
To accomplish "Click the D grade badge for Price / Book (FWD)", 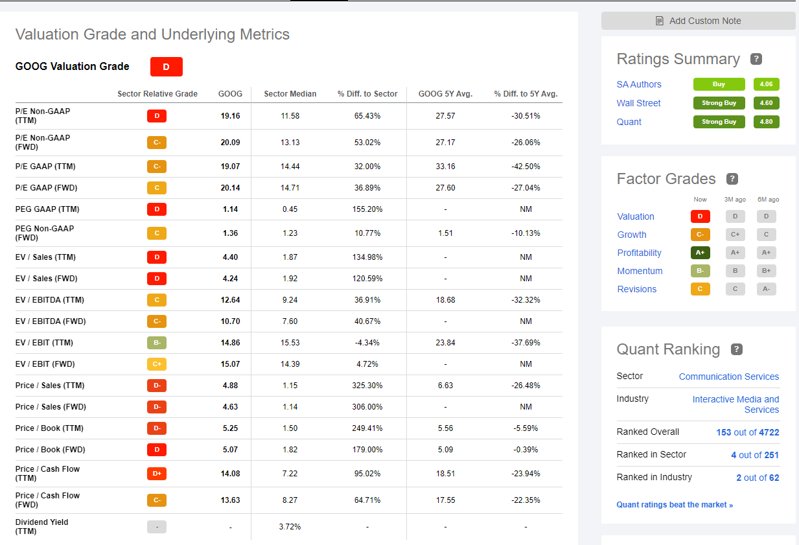I will coord(157,450).
